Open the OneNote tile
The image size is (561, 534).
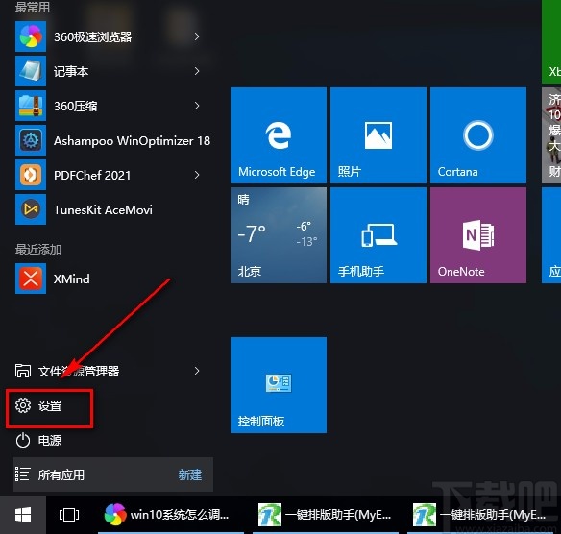[478, 235]
